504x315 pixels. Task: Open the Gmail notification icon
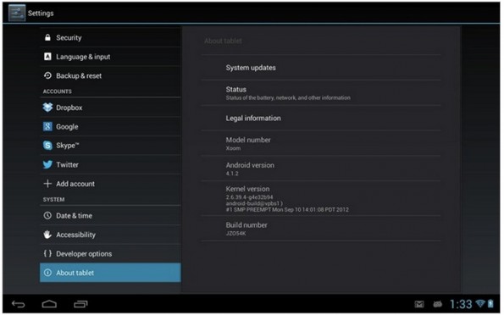(419, 304)
